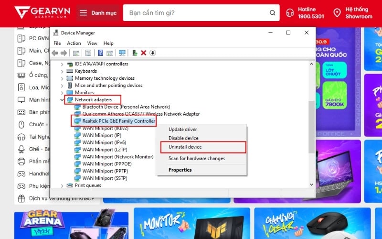Click the Handheld gamepad sidebar icon

[x=21, y=174]
